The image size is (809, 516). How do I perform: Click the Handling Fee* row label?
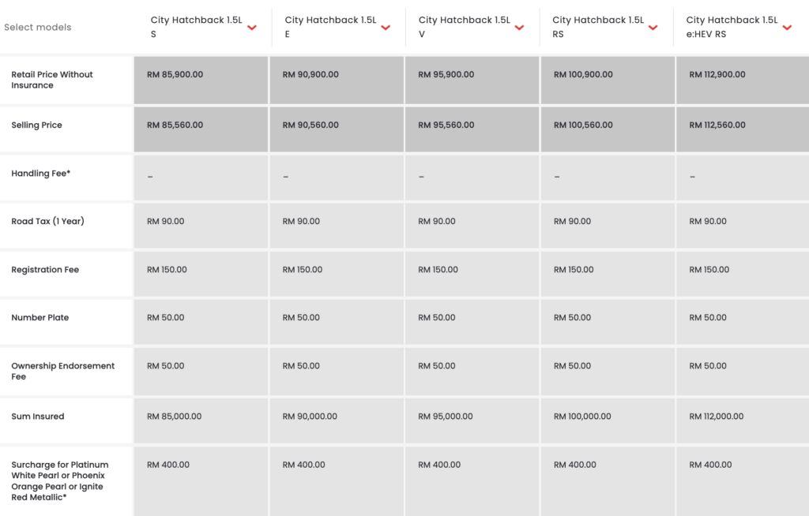pos(41,174)
